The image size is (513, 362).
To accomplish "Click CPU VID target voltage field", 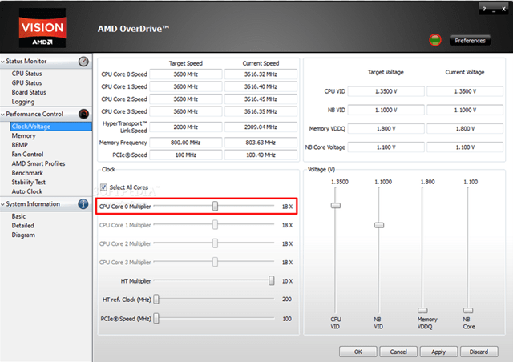I will tap(386, 91).
